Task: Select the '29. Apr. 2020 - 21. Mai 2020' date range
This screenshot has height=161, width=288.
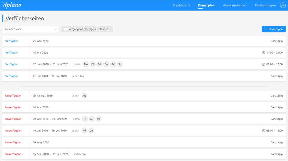Action: (50, 119)
